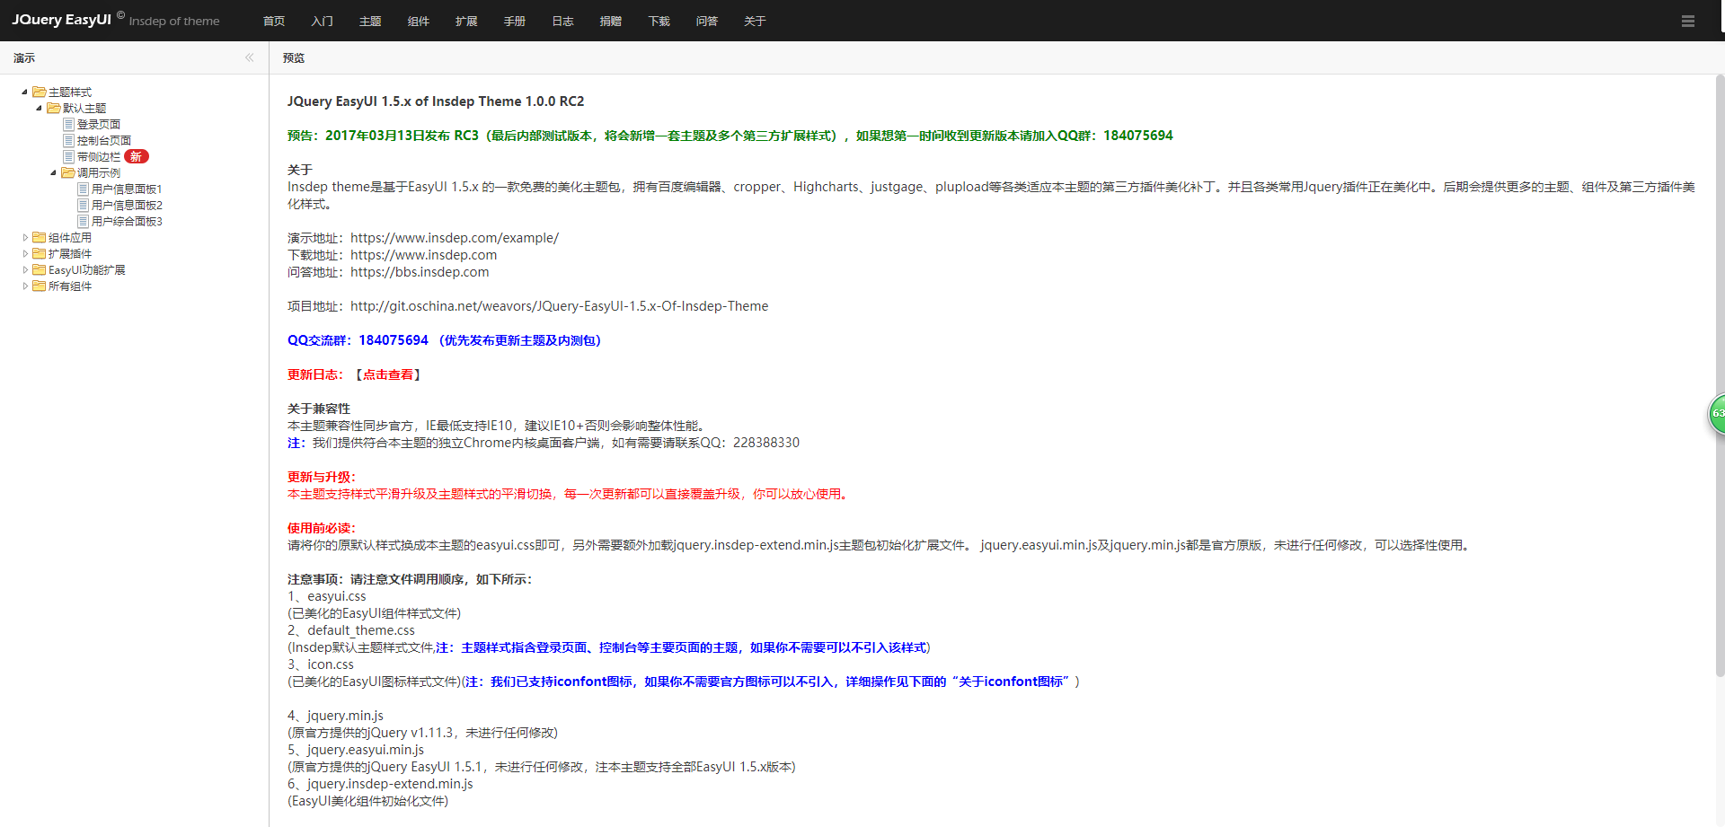The width and height of the screenshot is (1725, 827).
Task: Click the Q&A URL https://bbs.insdep.com
Action: [420, 272]
